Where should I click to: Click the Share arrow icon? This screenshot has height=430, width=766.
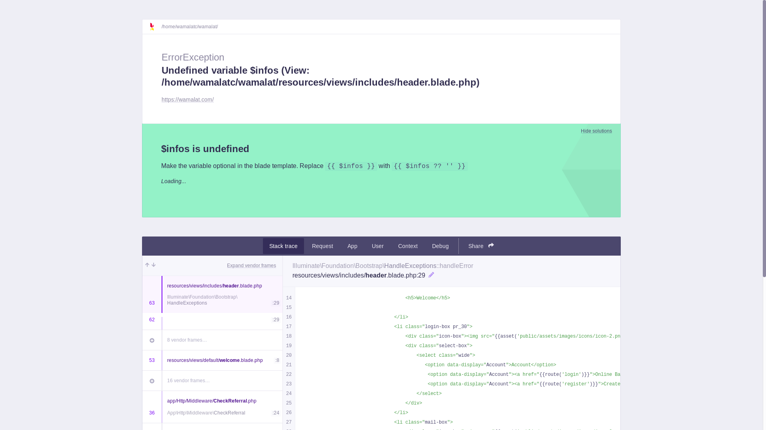491,246
